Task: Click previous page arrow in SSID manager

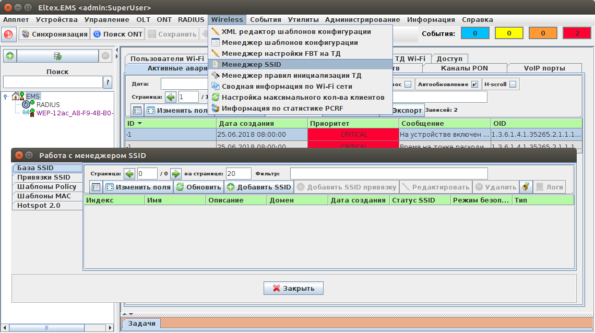Action: (129, 174)
